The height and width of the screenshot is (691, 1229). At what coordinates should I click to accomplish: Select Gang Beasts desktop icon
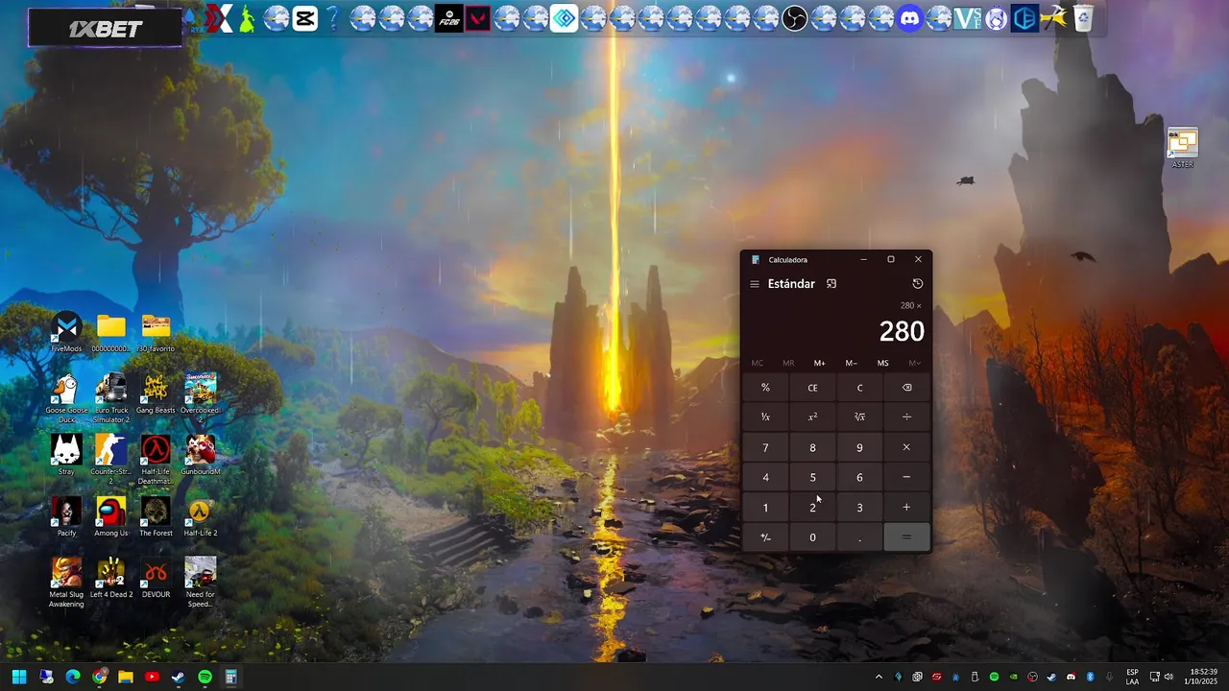[156, 393]
